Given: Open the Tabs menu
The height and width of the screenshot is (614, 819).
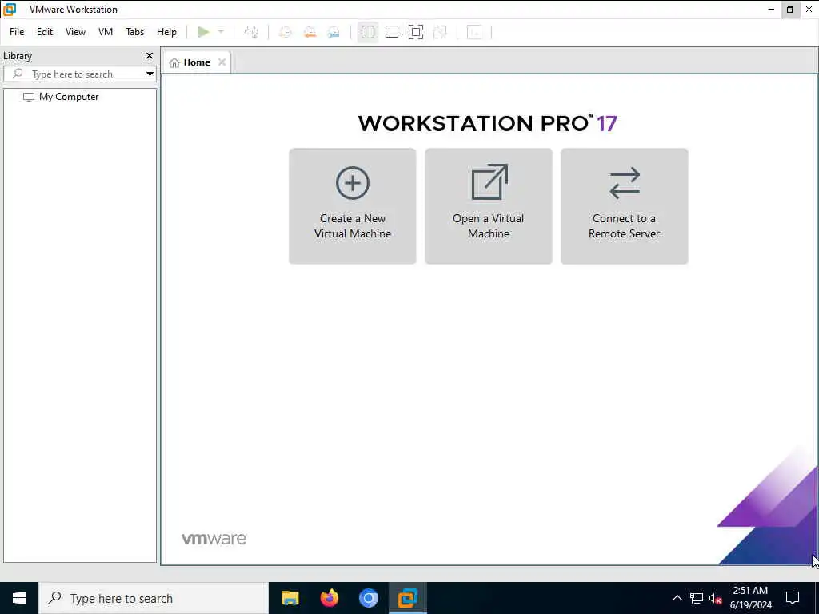Looking at the screenshot, I should [134, 32].
